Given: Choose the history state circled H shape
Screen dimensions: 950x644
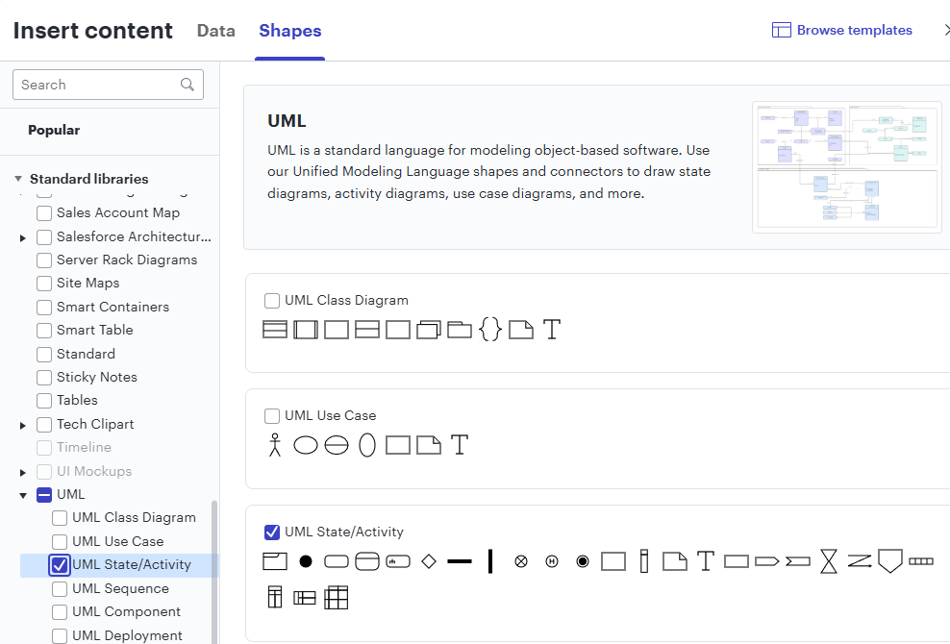Looking at the screenshot, I should [552, 561].
